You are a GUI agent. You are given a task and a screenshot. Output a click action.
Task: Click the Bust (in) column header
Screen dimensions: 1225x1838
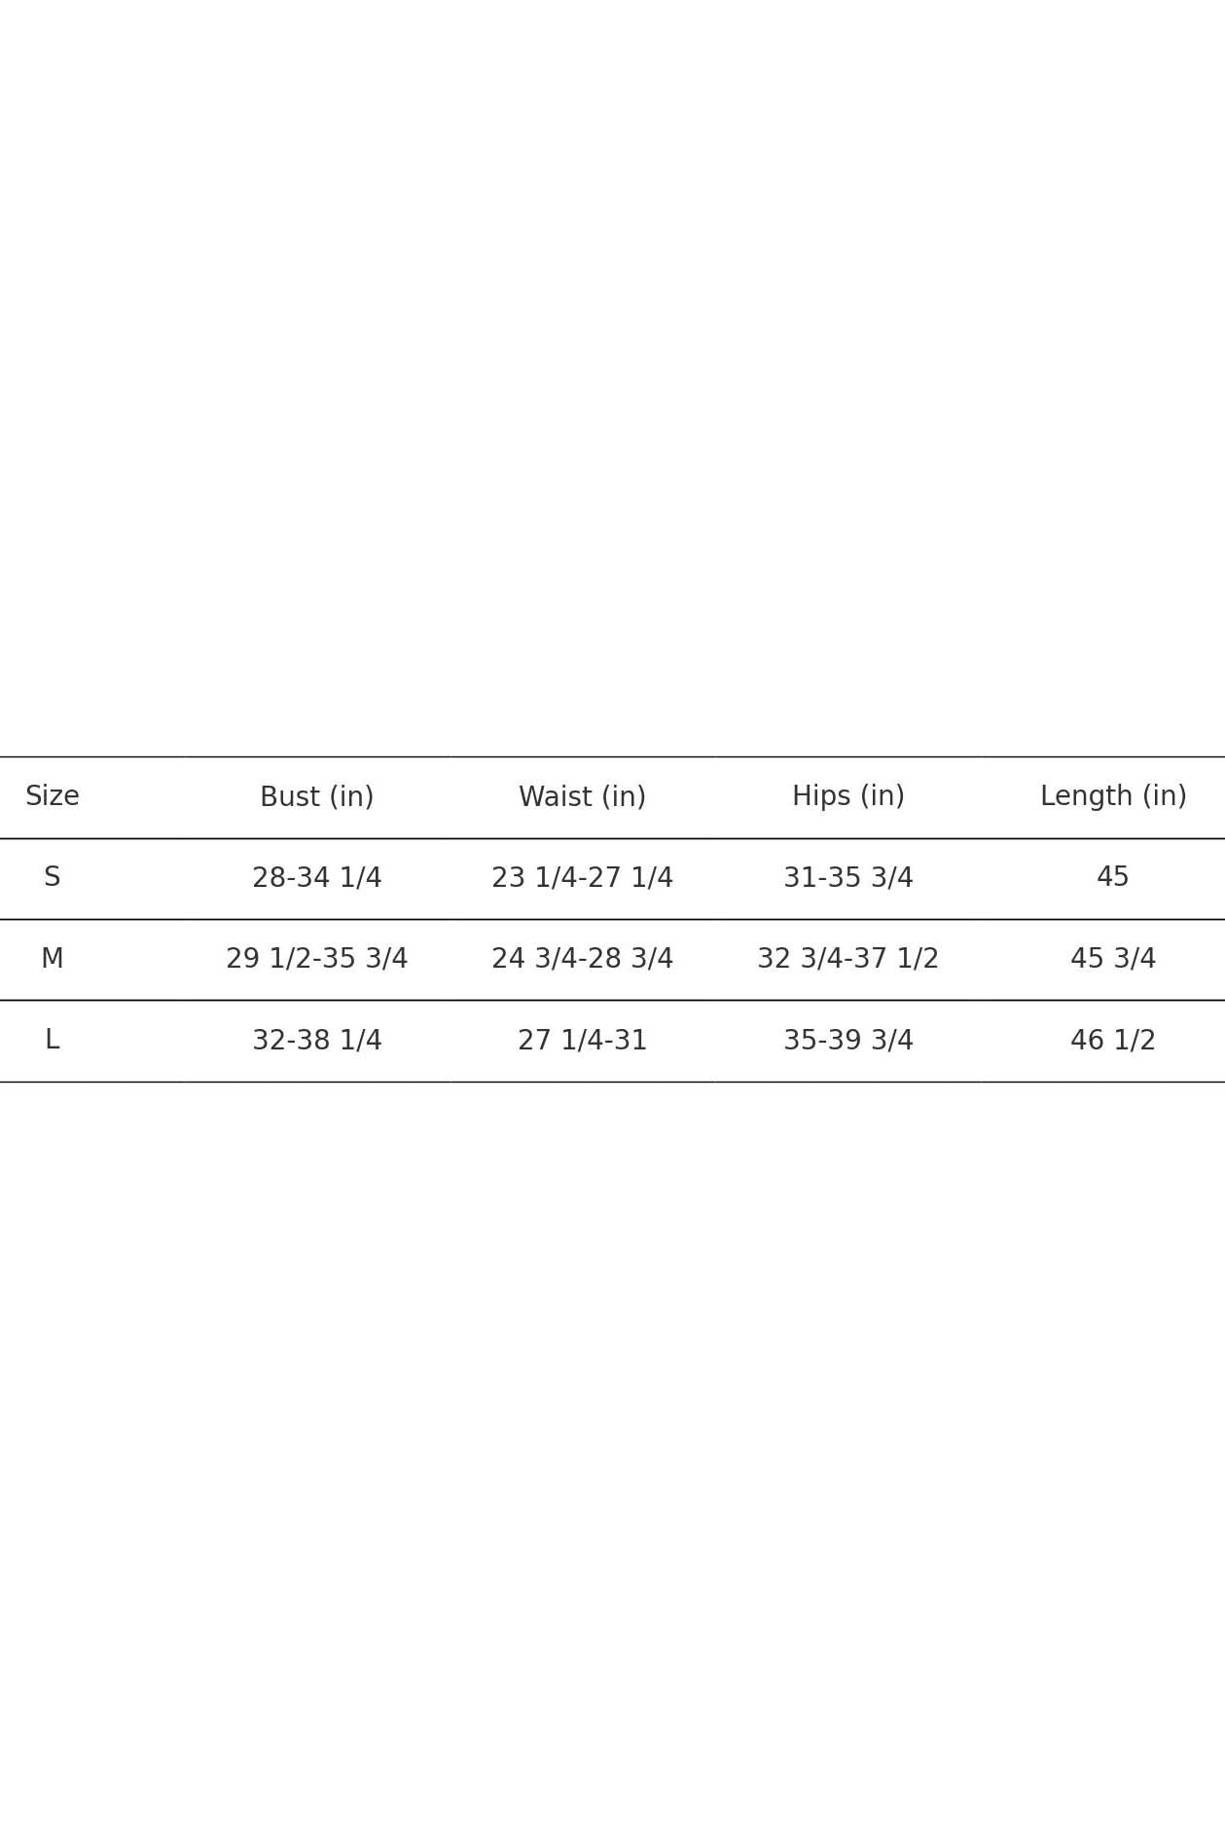coord(317,796)
